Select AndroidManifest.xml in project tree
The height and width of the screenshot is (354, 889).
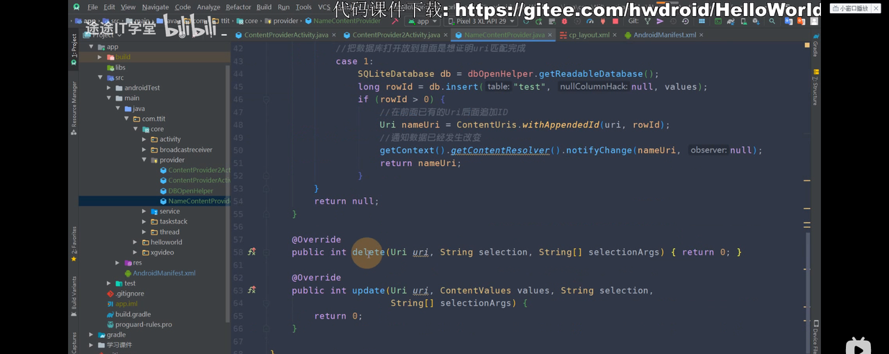[164, 273]
